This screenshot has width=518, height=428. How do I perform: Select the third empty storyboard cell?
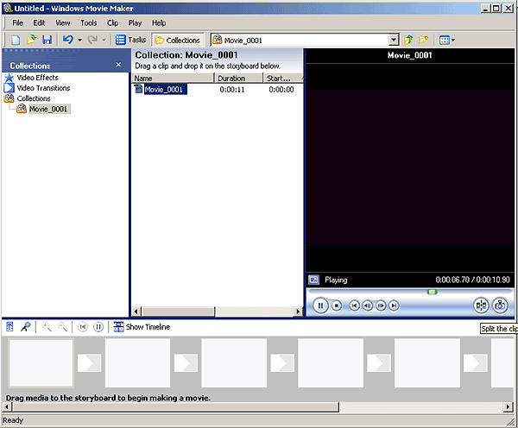click(x=234, y=362)
